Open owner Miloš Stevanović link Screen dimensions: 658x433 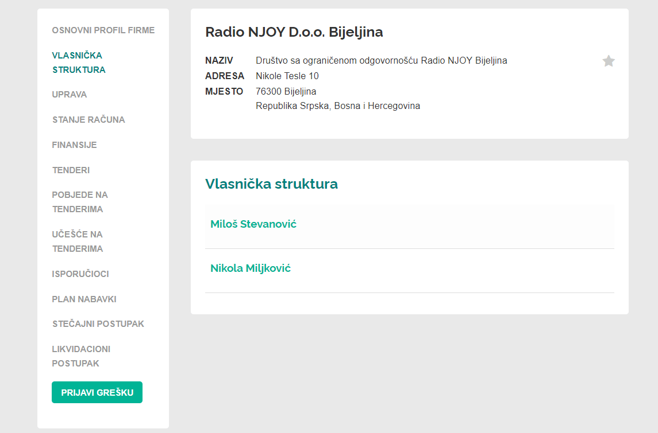253,224
